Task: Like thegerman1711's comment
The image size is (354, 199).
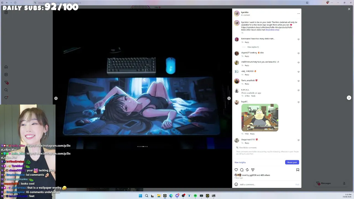Action: 298,140
